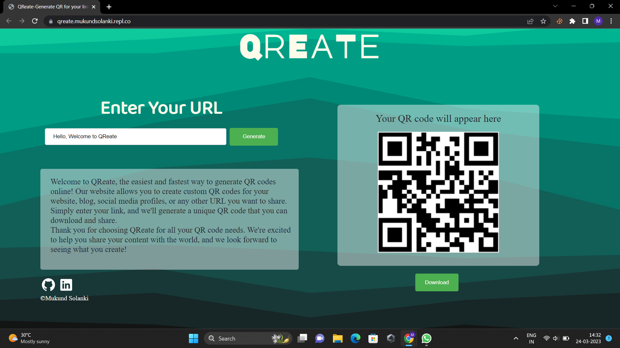Reload the QReate page

coord(35,21)
